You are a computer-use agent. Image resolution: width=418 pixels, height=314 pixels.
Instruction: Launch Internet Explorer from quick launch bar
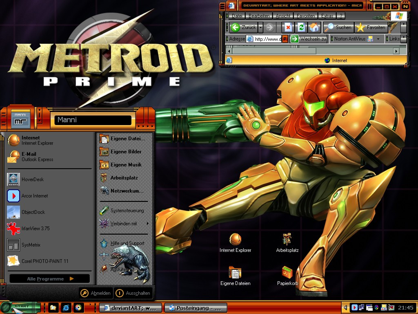(x=66, y=308)
